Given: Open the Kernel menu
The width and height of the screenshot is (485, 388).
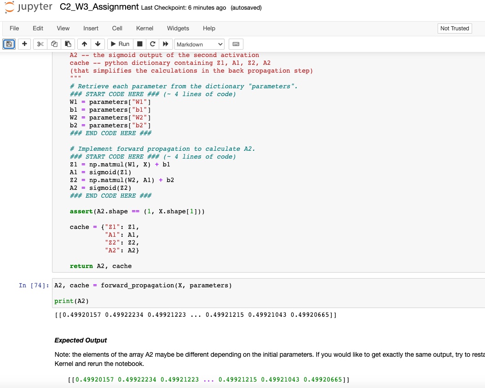Looking at the screenshot, I should click(144, 28).
